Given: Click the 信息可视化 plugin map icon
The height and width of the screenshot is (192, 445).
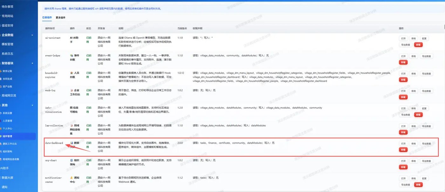Looking at the screenshot, I should point(72,108).
